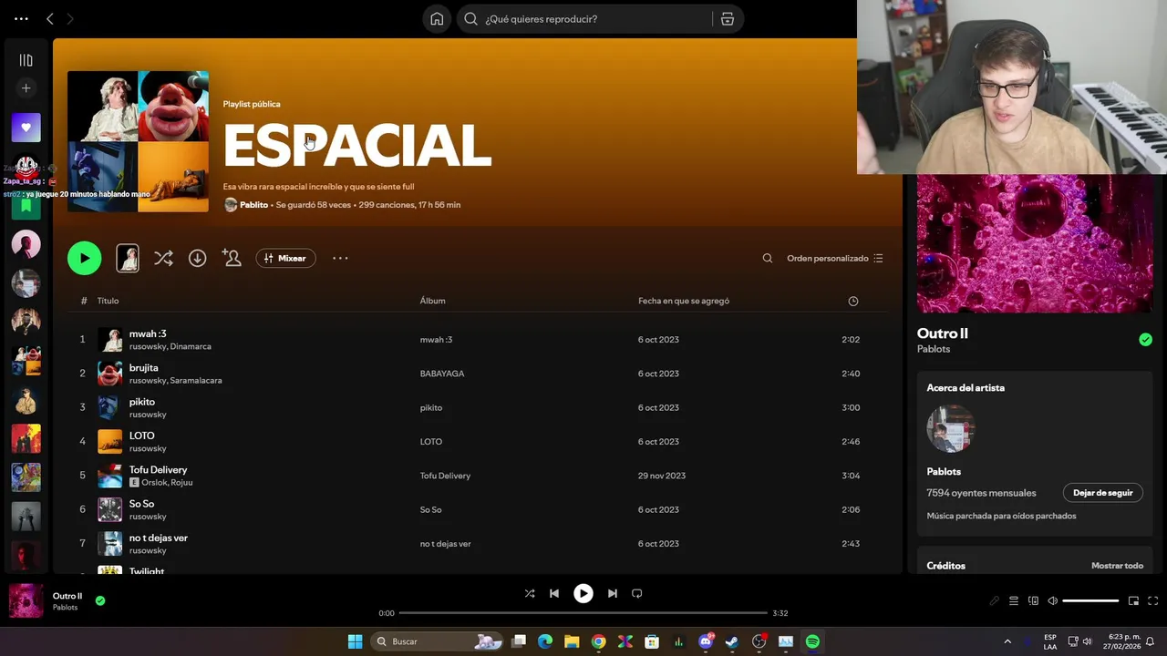Click the Título column header
The height and width of the screenshot is (656, 1167).
[108, 301]
